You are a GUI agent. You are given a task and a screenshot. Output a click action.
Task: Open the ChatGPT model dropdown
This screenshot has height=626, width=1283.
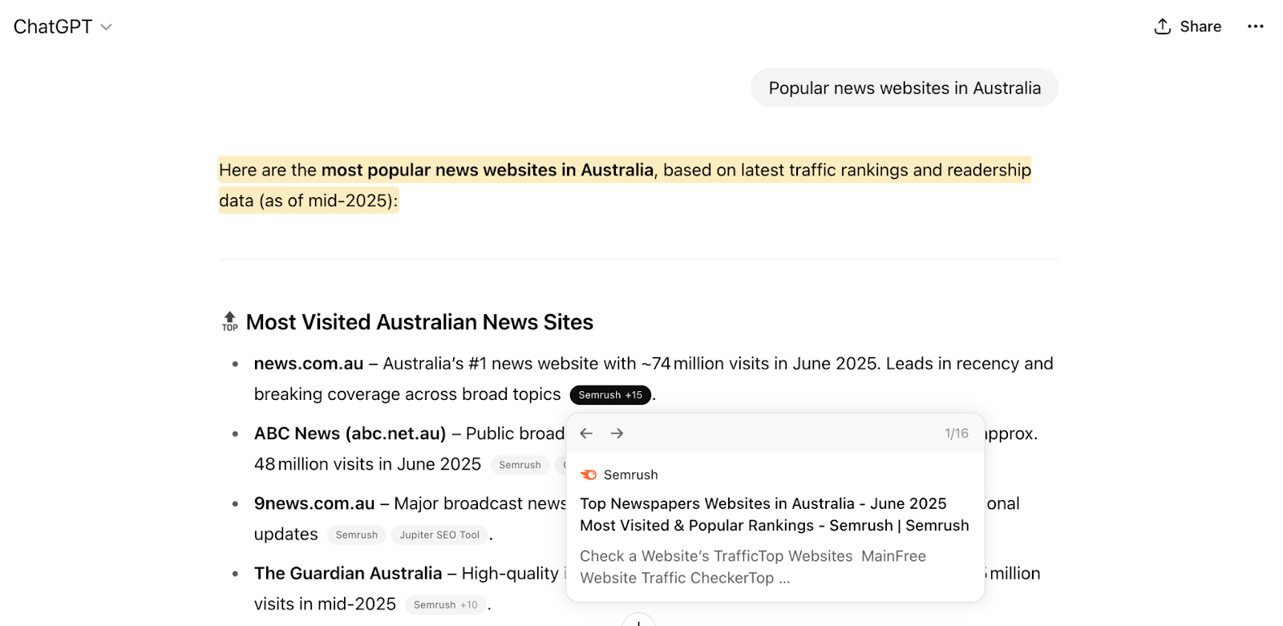tap(63, 26)
